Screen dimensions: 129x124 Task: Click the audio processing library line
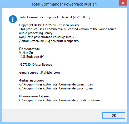(x=36, y=33)
